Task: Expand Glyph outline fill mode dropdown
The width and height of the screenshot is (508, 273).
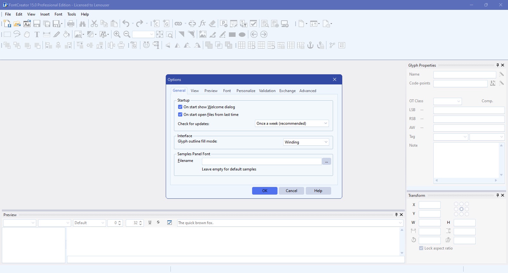Action: click(306, 142)
